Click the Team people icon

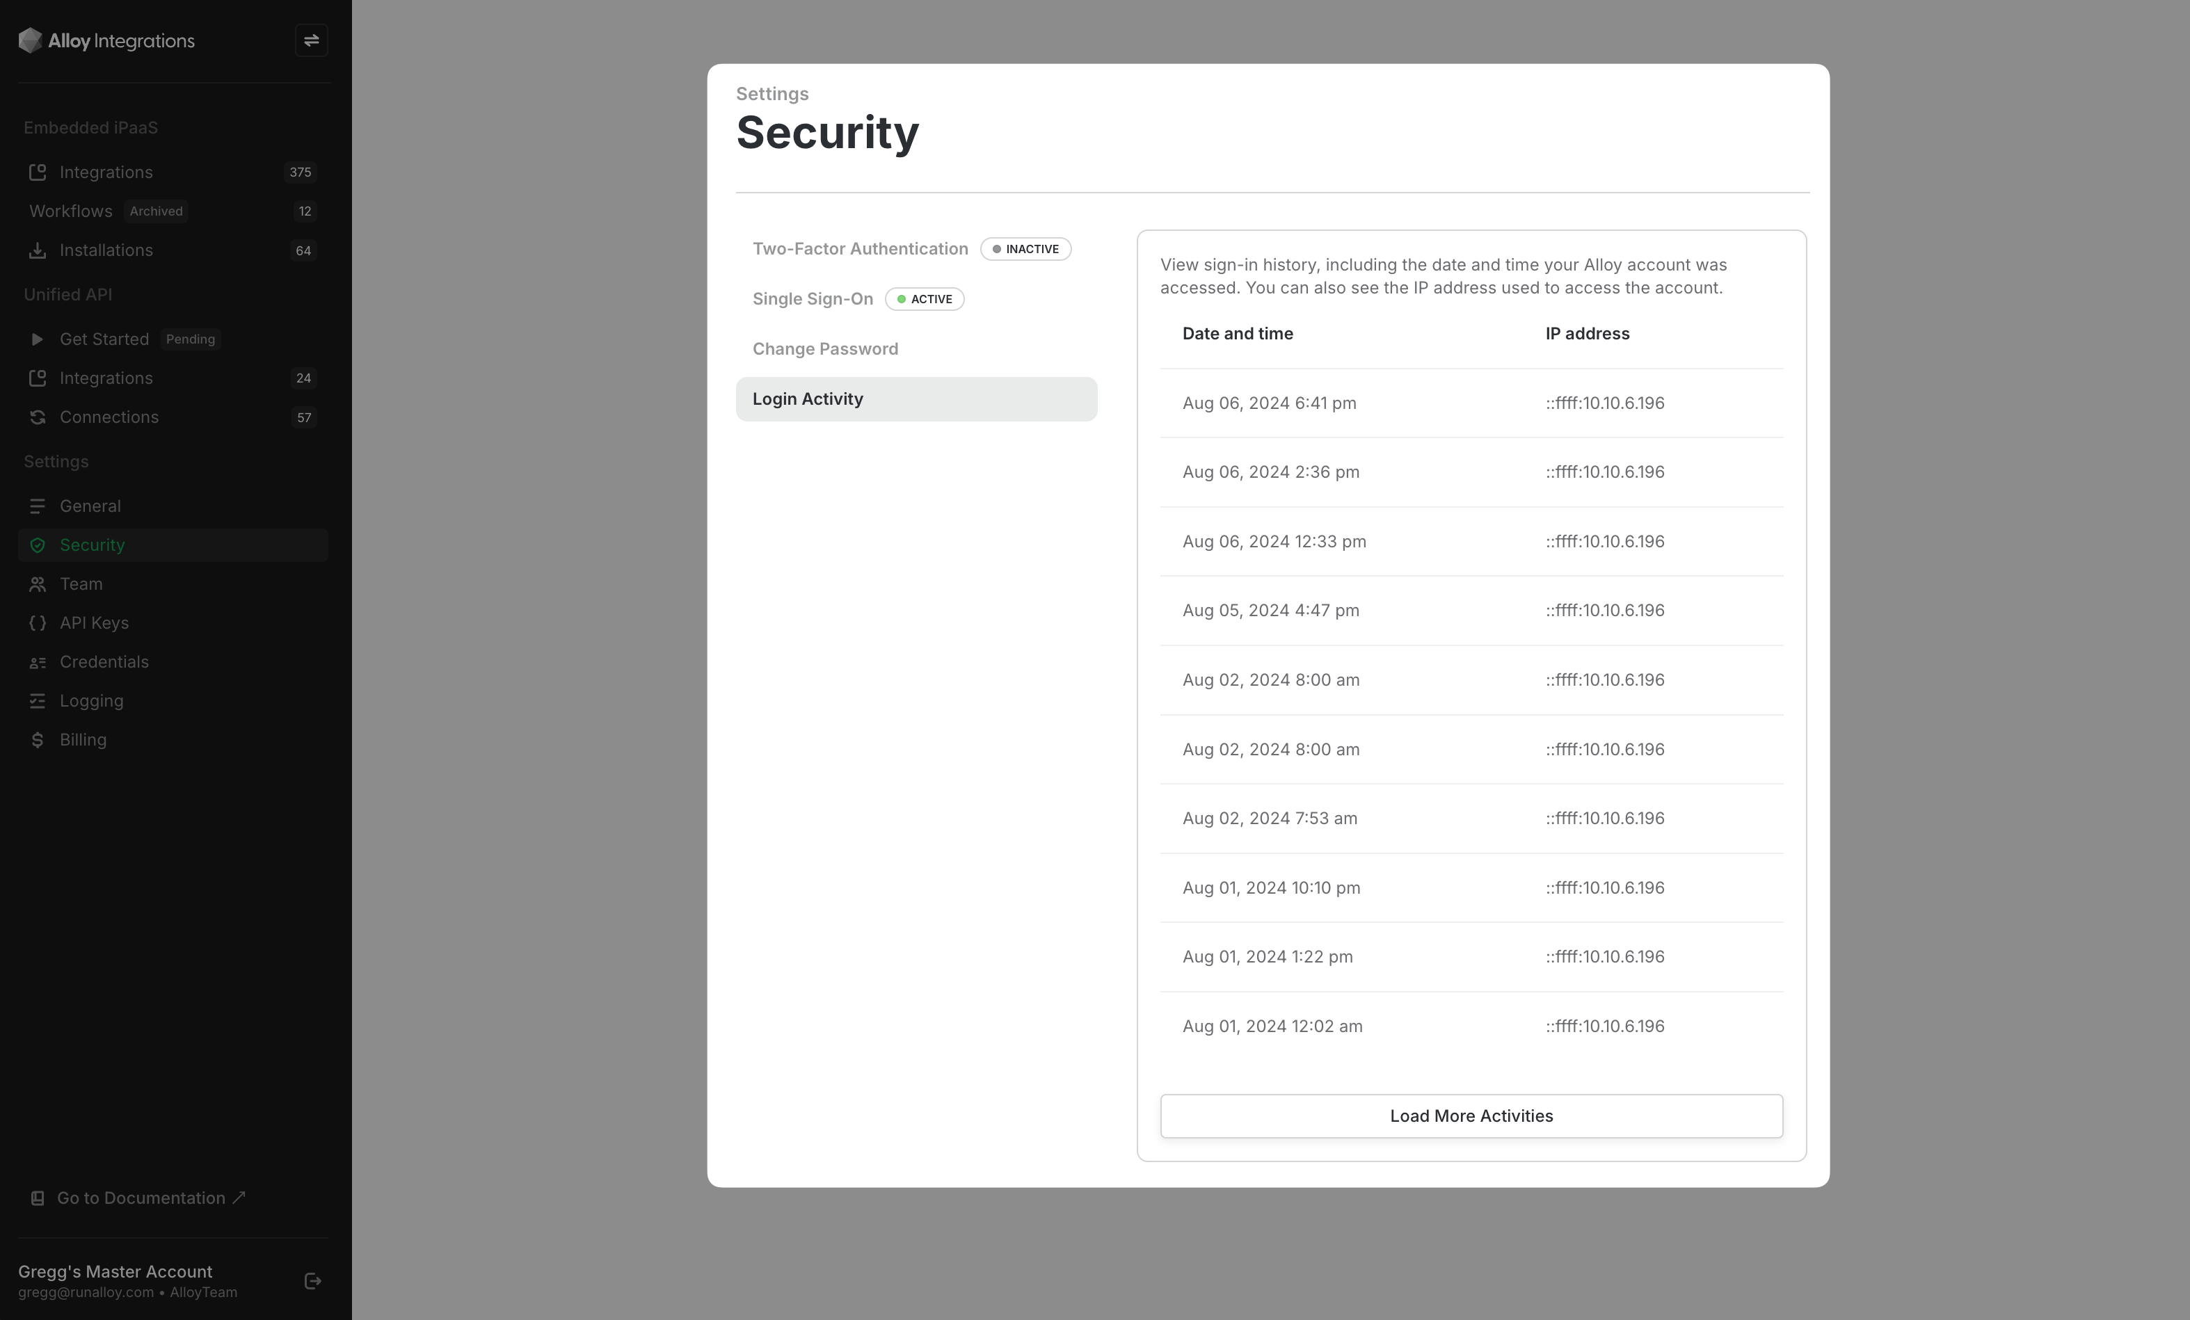(38, 584)
